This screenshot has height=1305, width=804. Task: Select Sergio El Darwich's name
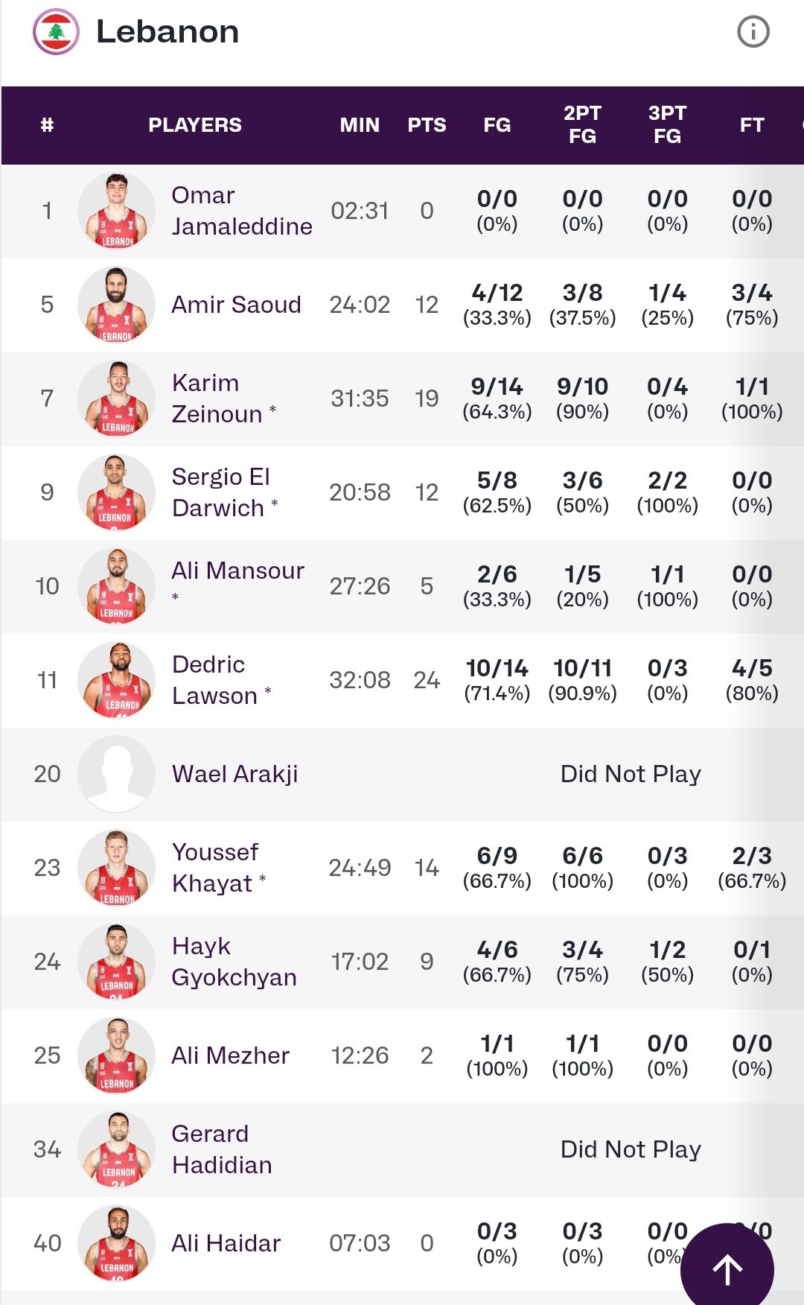(x=225, y=492)
